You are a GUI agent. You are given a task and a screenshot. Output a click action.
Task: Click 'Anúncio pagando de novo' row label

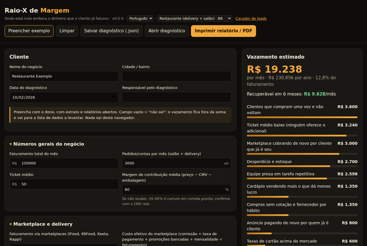288,226
